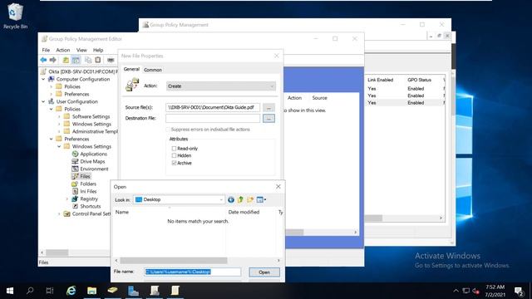Open Recycle Bin on desktop
The height and width of the screenshot is (299, 532).
(x=15, y=16)
